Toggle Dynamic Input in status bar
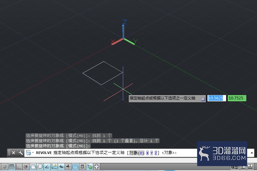 61,167
